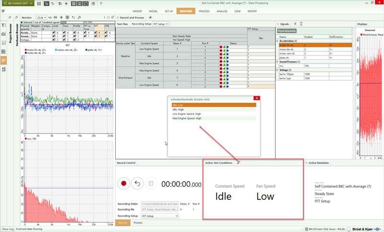
Task: Open the PROCESS ribbon tab
Action: [x=204, y=11]
